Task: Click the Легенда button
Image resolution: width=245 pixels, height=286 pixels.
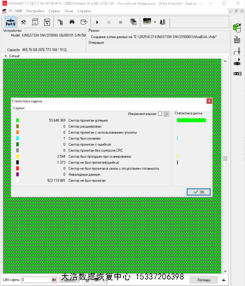Action: [204, 280]
